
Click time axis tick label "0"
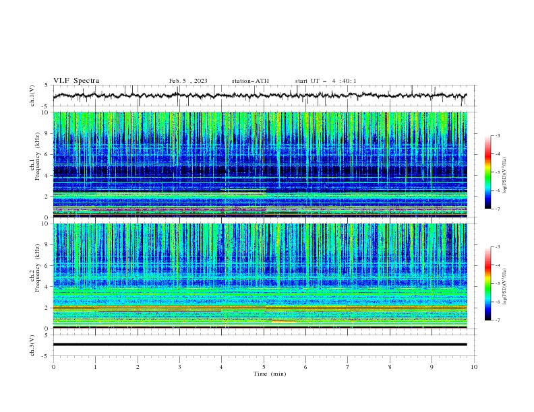tap(53, 367)
